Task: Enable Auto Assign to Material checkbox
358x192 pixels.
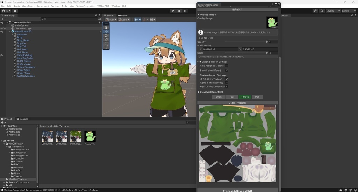Action: [x=227, y=65]
